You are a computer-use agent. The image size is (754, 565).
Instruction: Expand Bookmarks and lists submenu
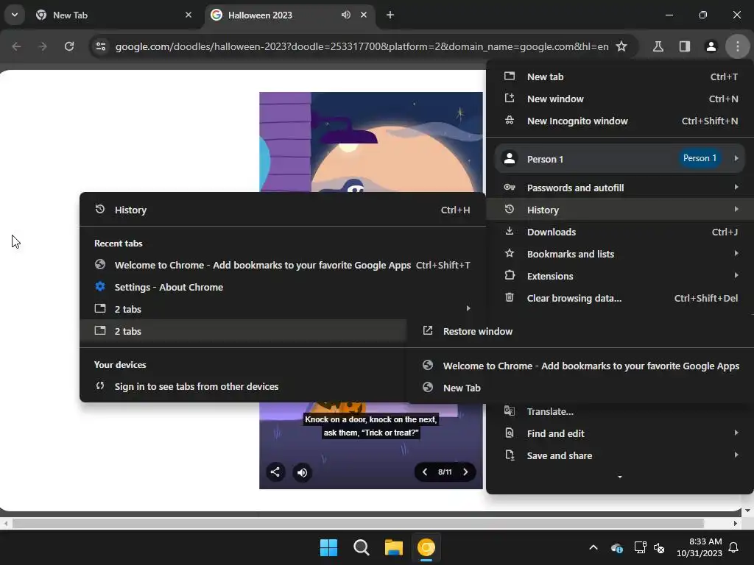coord(619,254)
